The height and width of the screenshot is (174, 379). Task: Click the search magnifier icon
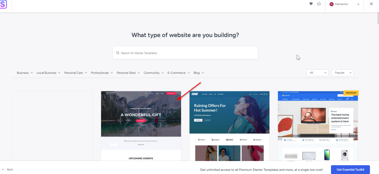pos(118,53)
